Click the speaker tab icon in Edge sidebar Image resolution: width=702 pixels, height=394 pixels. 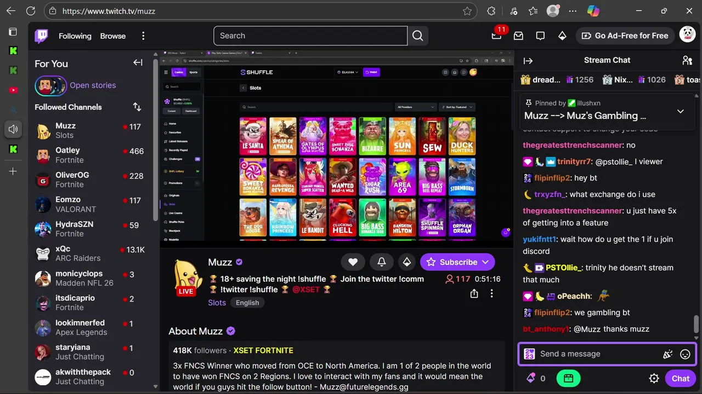point(13,129)
